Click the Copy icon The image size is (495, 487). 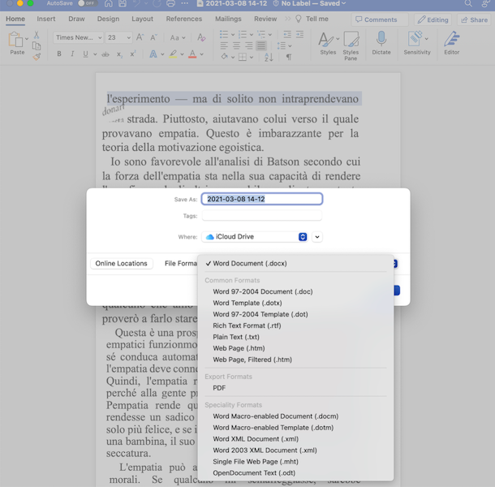37,46
